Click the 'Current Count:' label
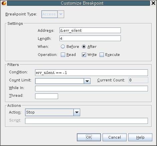The width and height of the screenshot is (157, 146). point(111,80)
